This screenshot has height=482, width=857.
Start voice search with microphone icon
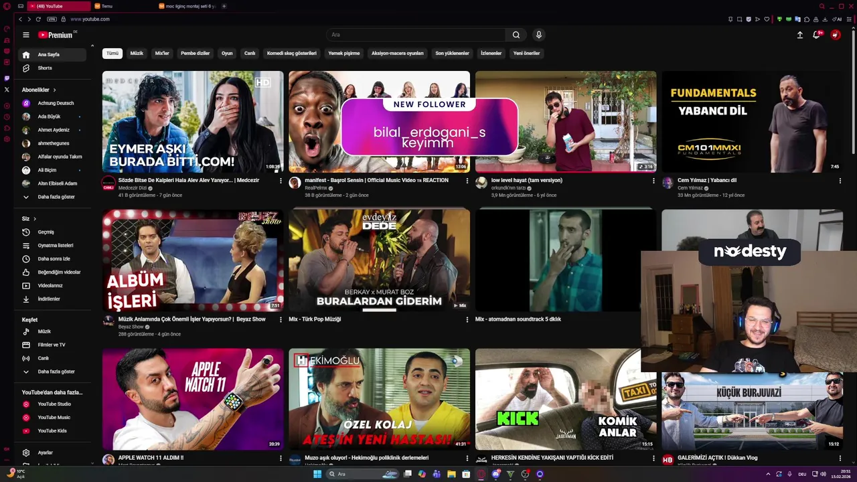539,35
